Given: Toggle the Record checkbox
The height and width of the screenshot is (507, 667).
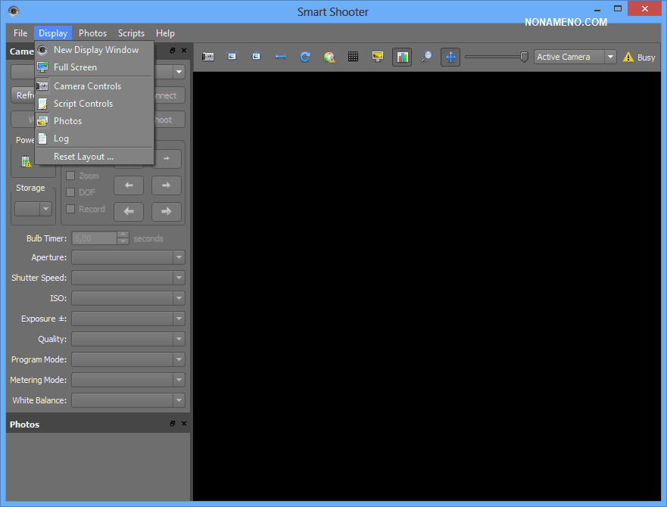Looking at the screenshot, I should pos(70,209).
